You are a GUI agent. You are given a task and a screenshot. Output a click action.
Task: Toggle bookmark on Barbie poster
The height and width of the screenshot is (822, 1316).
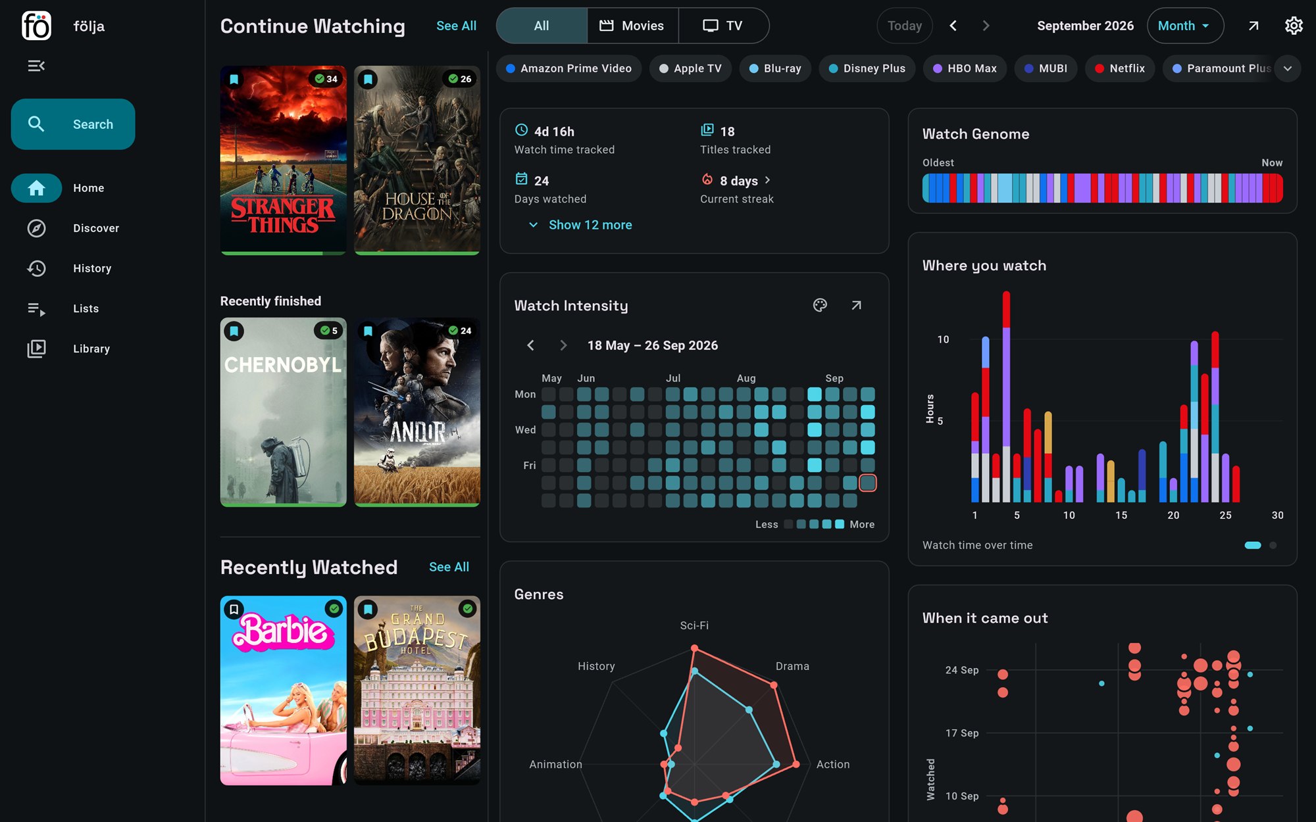[x=234, y=609]
